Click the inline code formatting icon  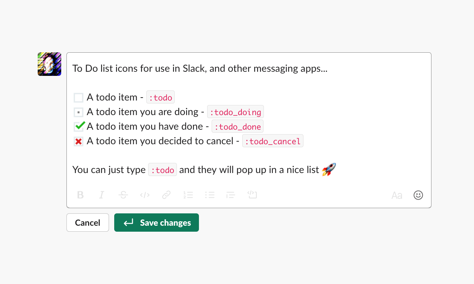click(144, 195)
